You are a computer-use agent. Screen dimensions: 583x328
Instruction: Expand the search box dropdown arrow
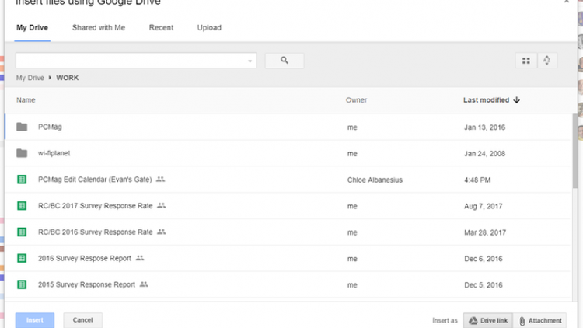click(x=250, y=61)
